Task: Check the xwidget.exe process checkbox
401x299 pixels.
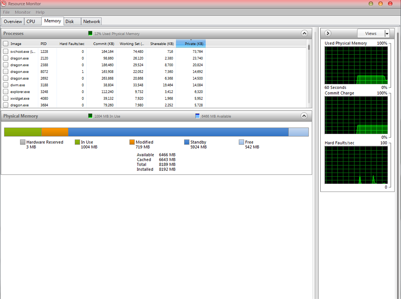Action: tap(5, 98)
